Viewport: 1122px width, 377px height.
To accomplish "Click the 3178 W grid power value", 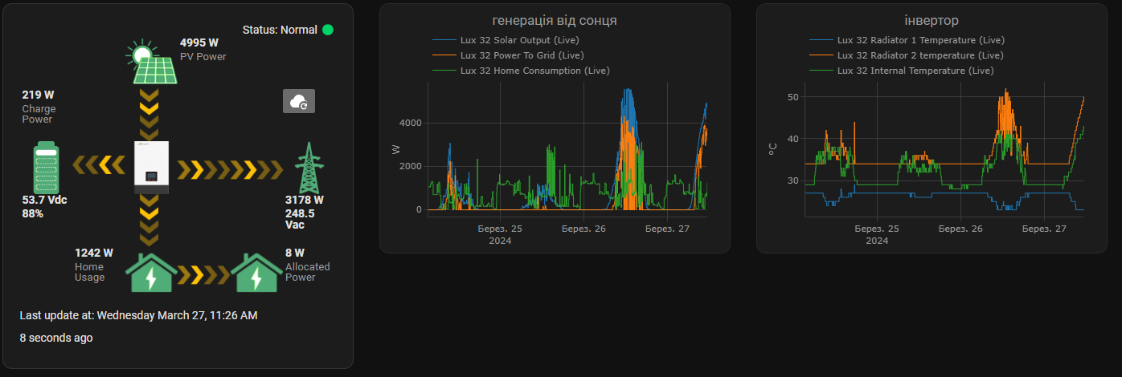I will tap(305, 200).
